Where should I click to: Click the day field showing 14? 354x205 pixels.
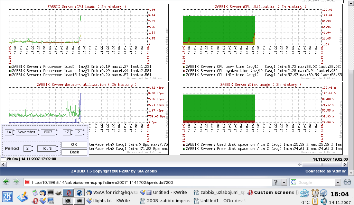point(9,132)
